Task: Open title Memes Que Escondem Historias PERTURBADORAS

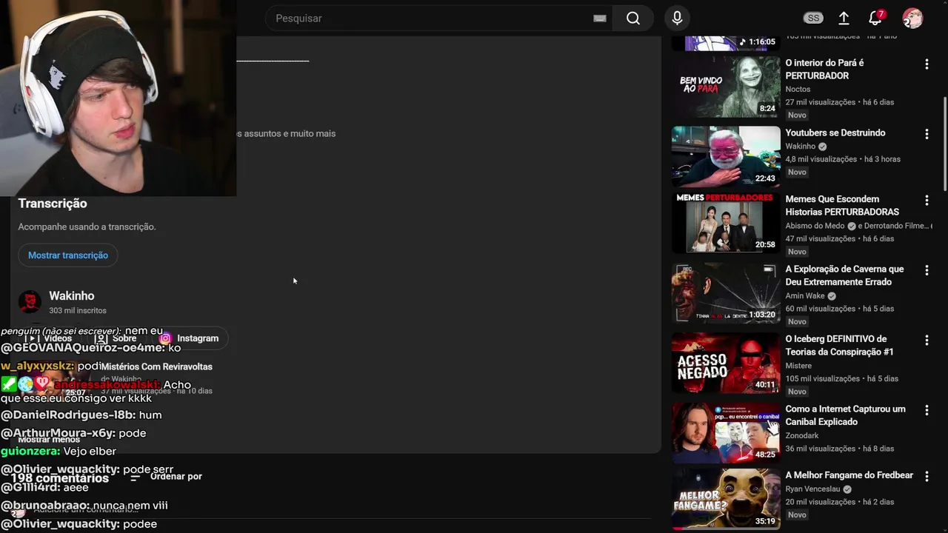Action: pyautogui.click(x=842, y=206)
